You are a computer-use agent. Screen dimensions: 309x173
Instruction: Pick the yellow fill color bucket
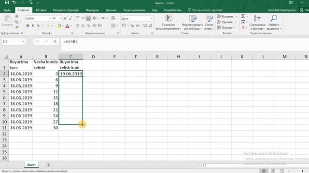(59, 25)
